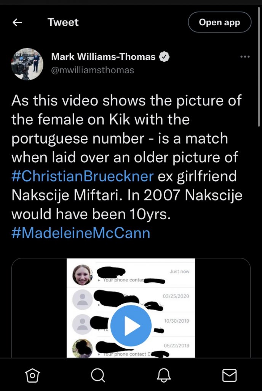Click the girl's avatar in the video preview

83,275
